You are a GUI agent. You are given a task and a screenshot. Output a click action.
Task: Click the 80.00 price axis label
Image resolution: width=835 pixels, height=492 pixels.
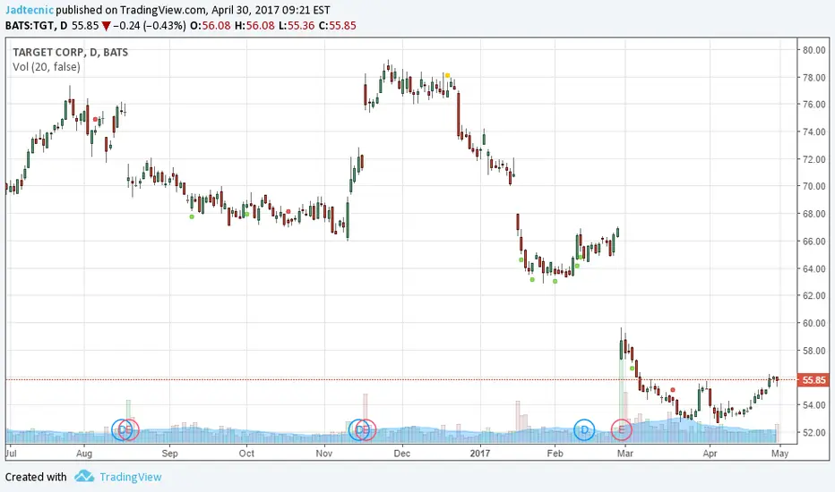click(814, 50)
